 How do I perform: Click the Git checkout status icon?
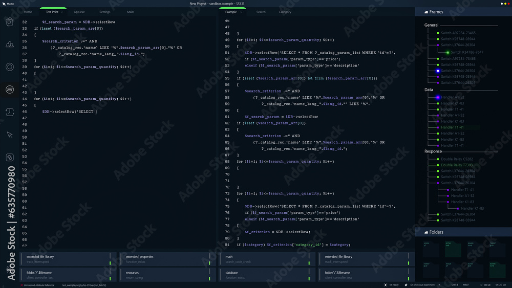(406, 285)
